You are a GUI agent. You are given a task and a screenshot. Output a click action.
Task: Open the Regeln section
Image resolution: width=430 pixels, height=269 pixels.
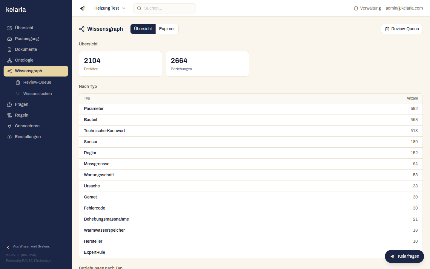coord(36,115)
